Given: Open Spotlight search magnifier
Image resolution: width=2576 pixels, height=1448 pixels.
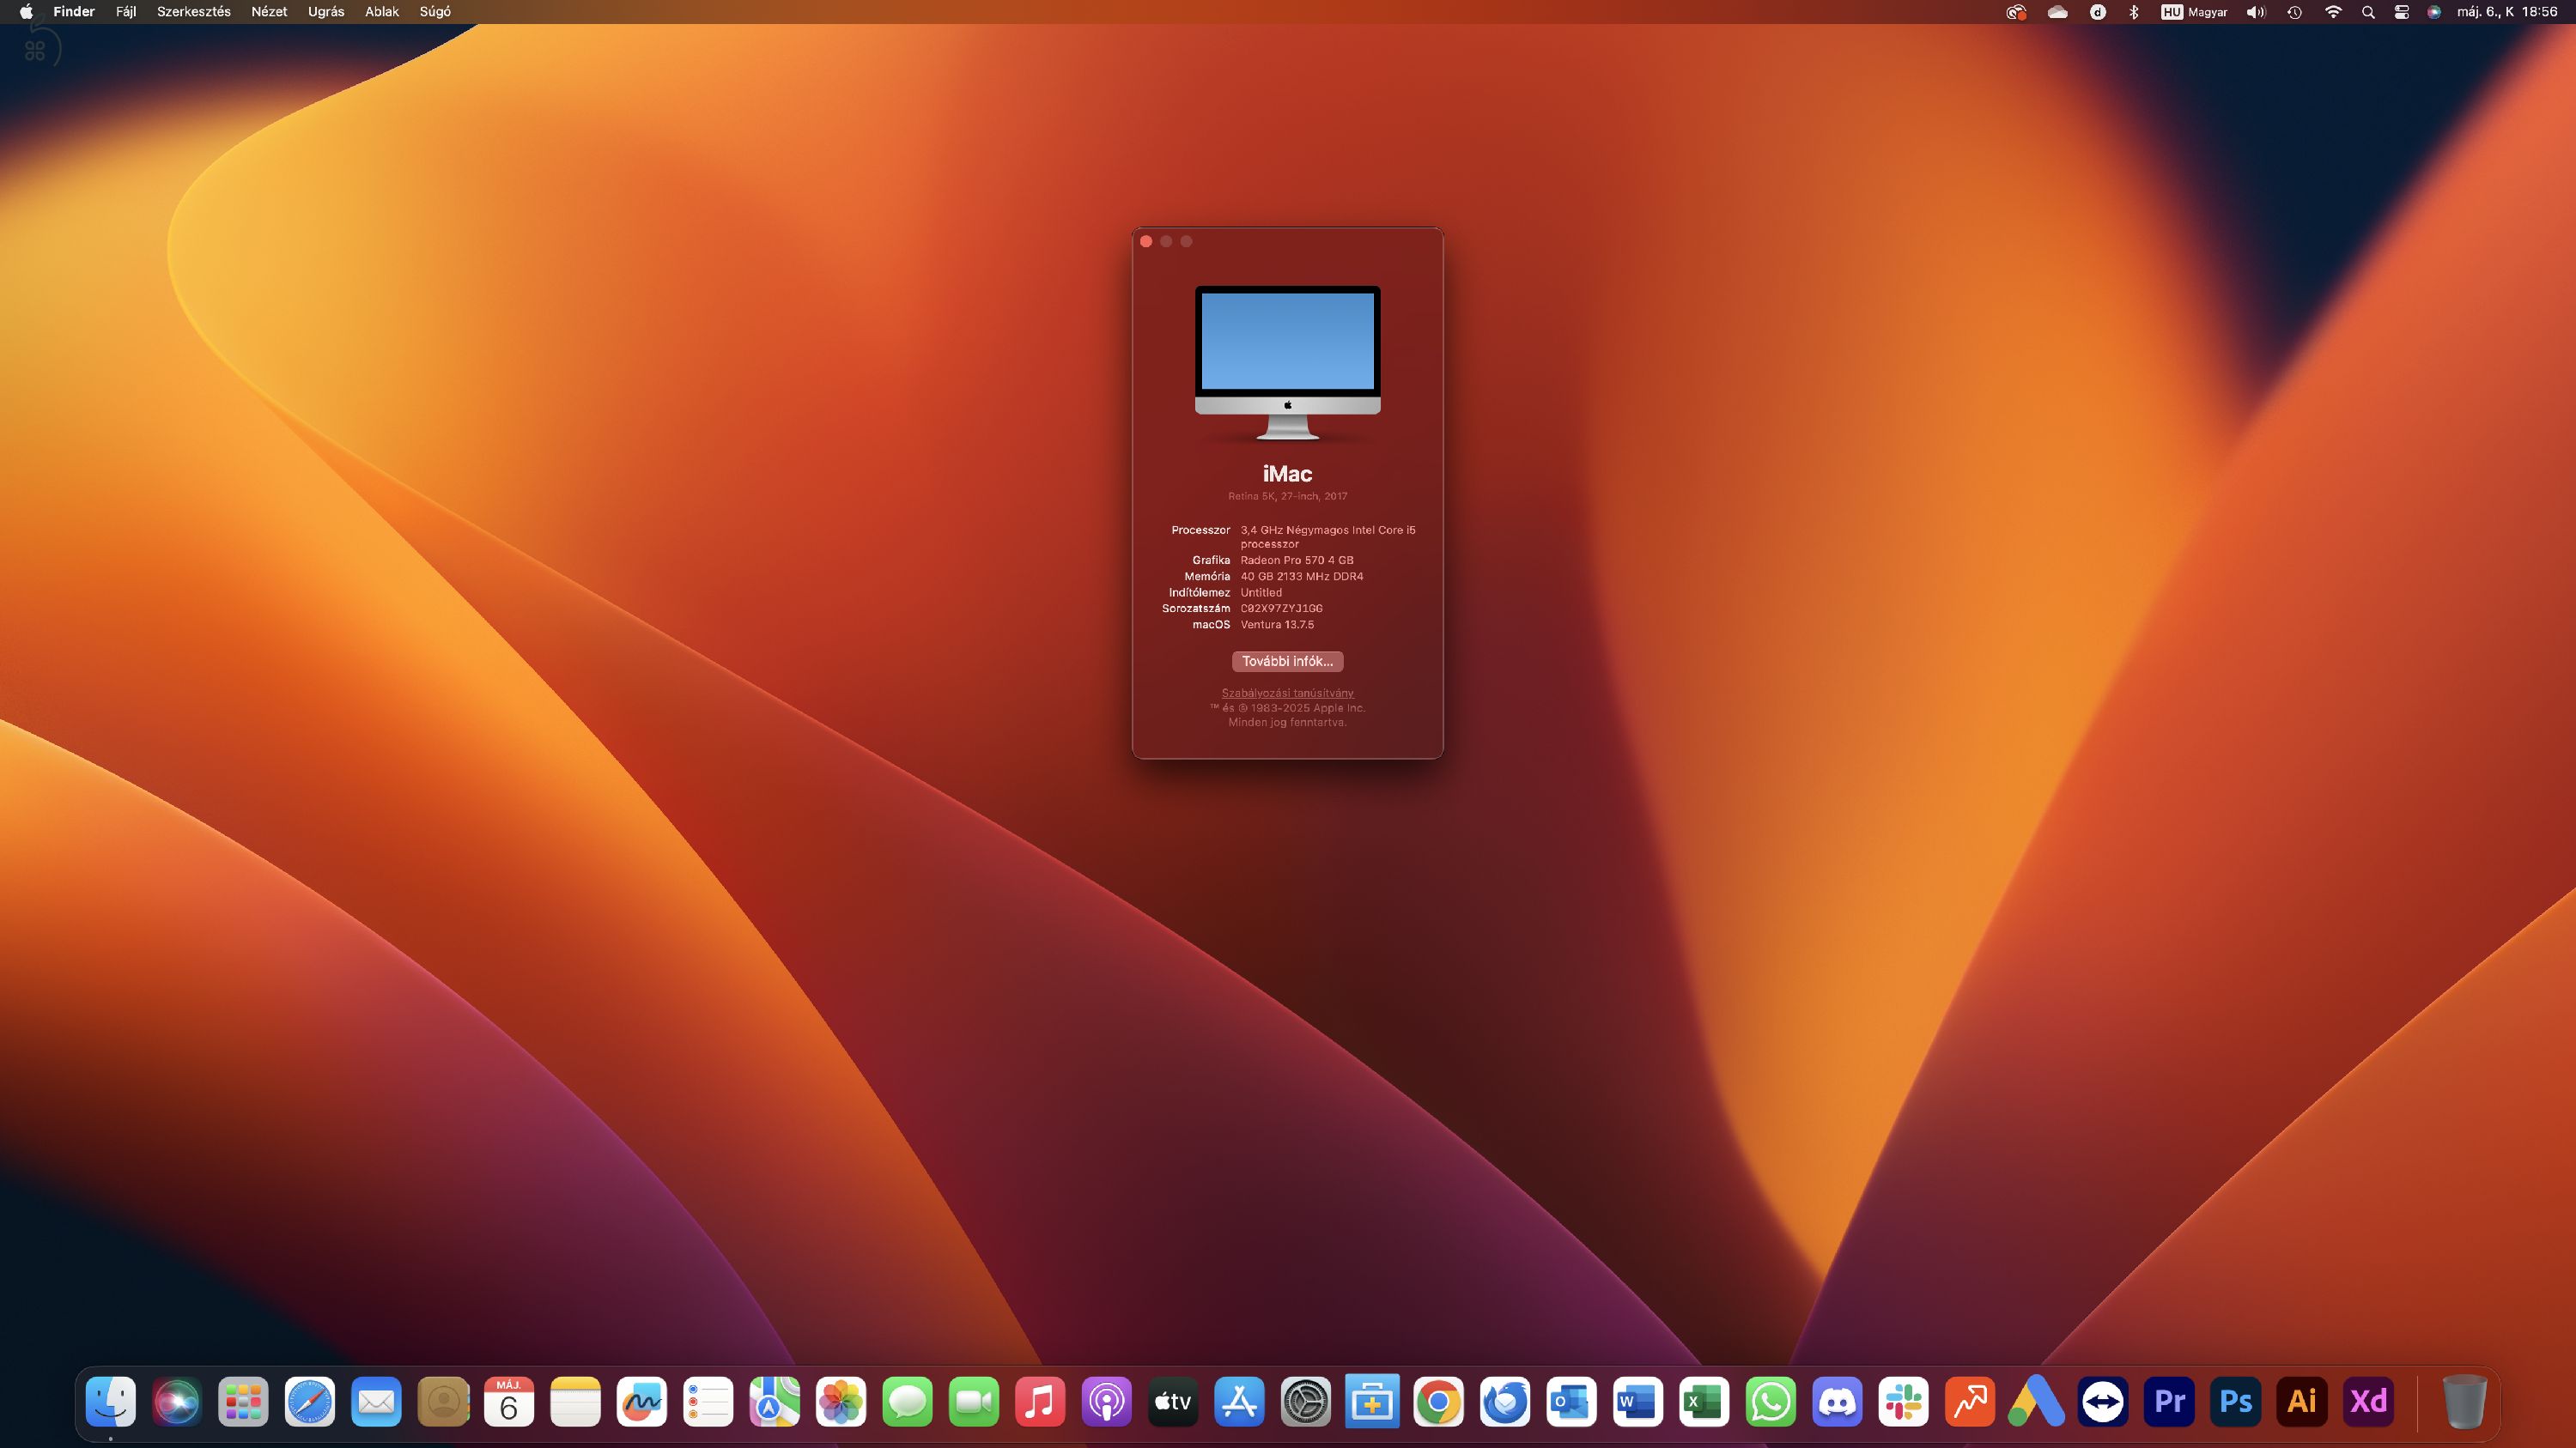Looking at the screenshot, I should coord(2368,12).
